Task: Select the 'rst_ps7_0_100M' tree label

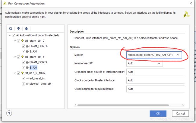Action: click(x=35, y=73)
